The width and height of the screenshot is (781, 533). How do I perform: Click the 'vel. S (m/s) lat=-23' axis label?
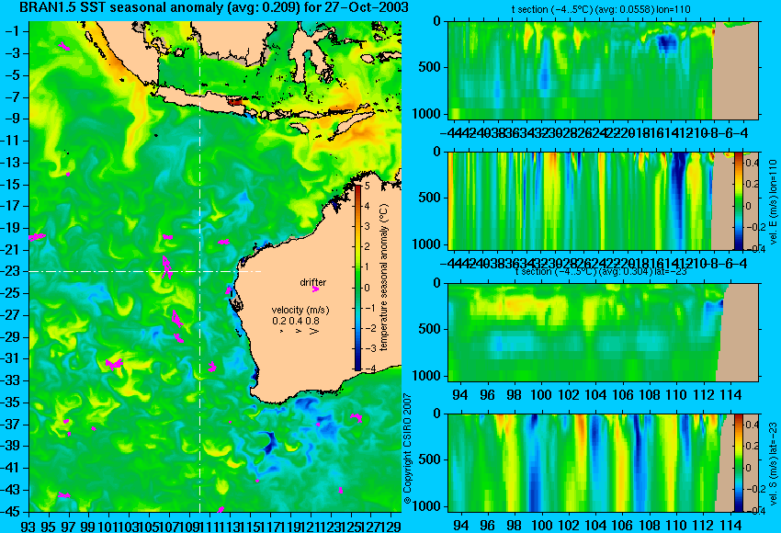pyautogui.click(x=773, y=464)
